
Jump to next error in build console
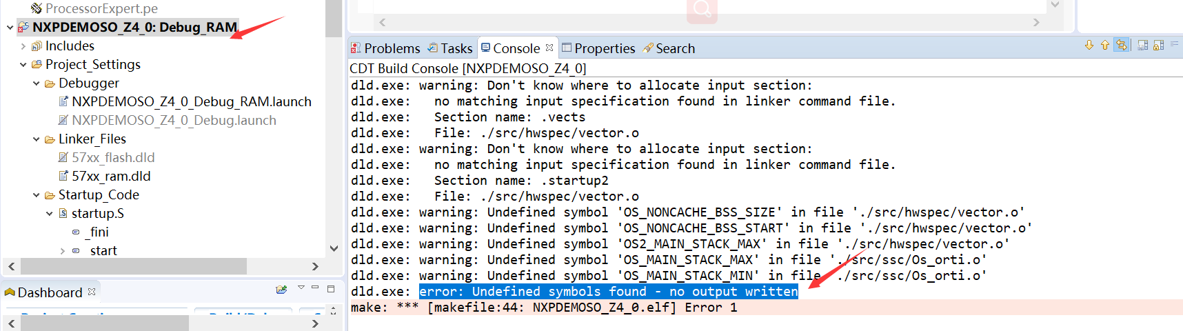pos(1089,46)
